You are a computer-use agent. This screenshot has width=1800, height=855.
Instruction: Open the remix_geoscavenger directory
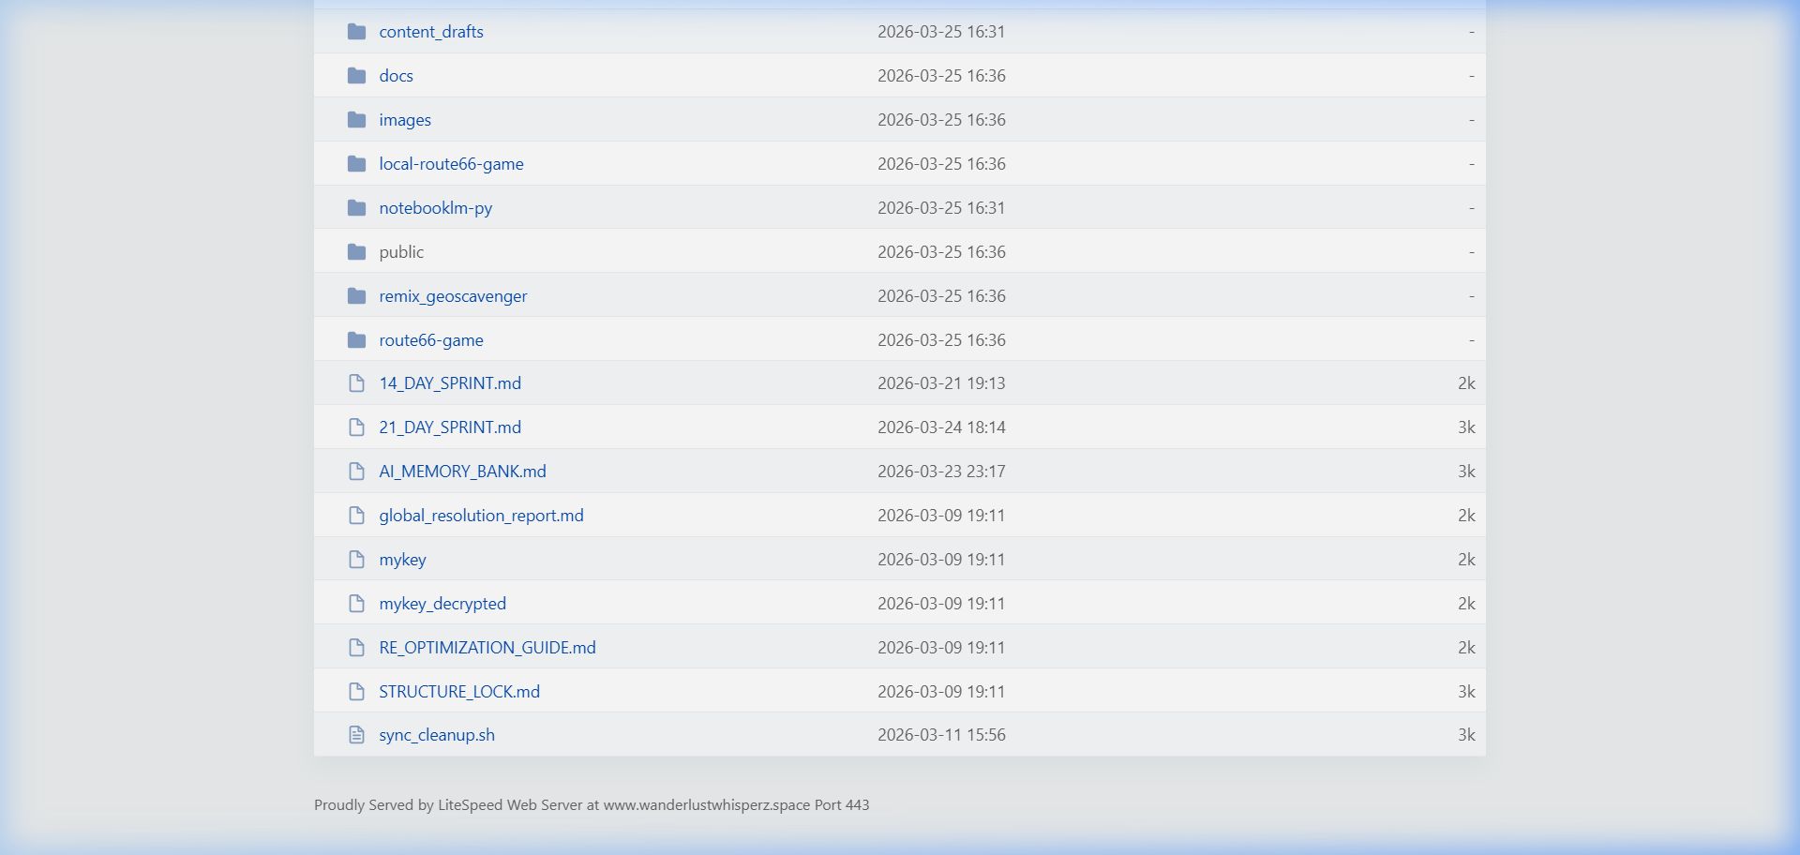(453, 296)
